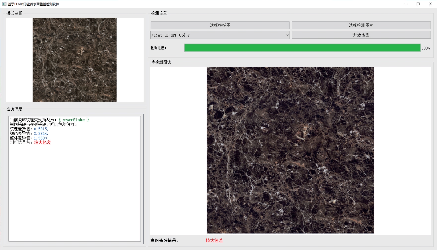Viewport: 437px width, 250px height.
Task: Maximize the application window
Action: (x=418, y=4)
